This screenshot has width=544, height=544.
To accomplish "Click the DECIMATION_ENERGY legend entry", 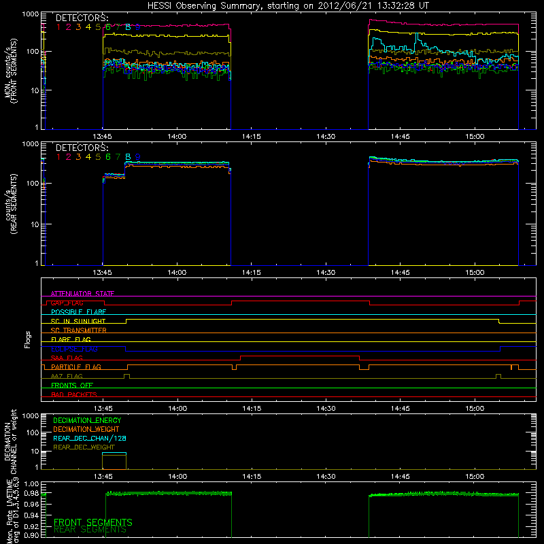I will click(x=87, y=420).
